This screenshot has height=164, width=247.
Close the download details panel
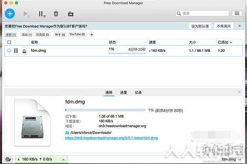(x=239, y=92)
